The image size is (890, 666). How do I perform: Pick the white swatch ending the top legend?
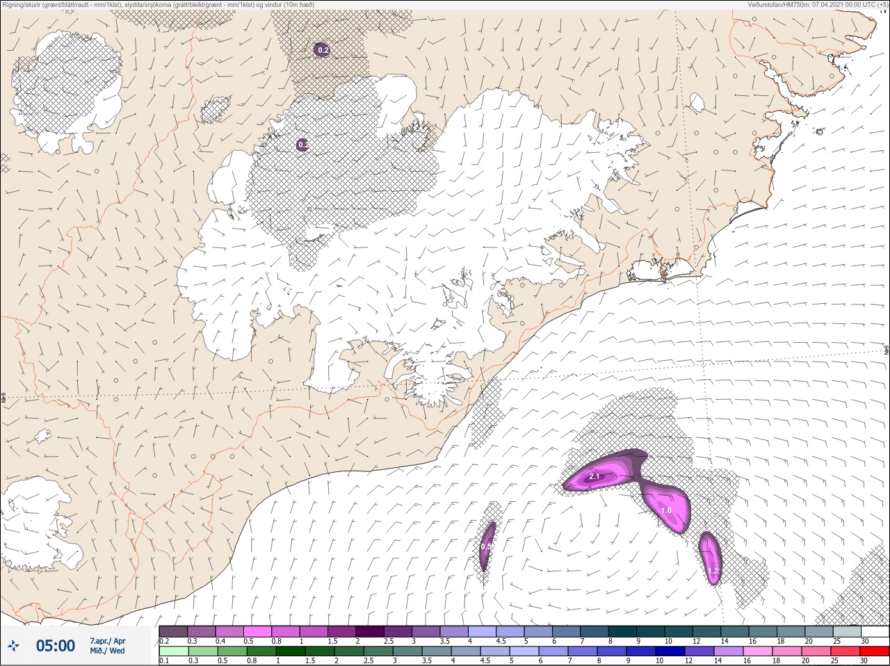pos(875,631)
